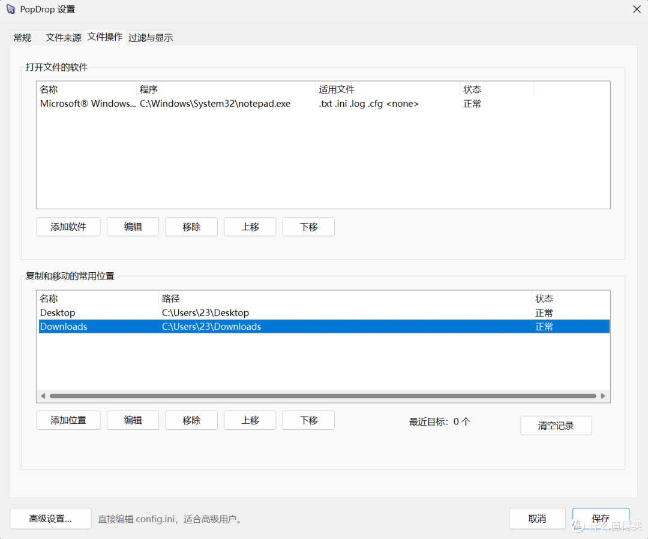
Task: Click the .txt .ini .log .cfg cell
Action: [x=368, y=104]
